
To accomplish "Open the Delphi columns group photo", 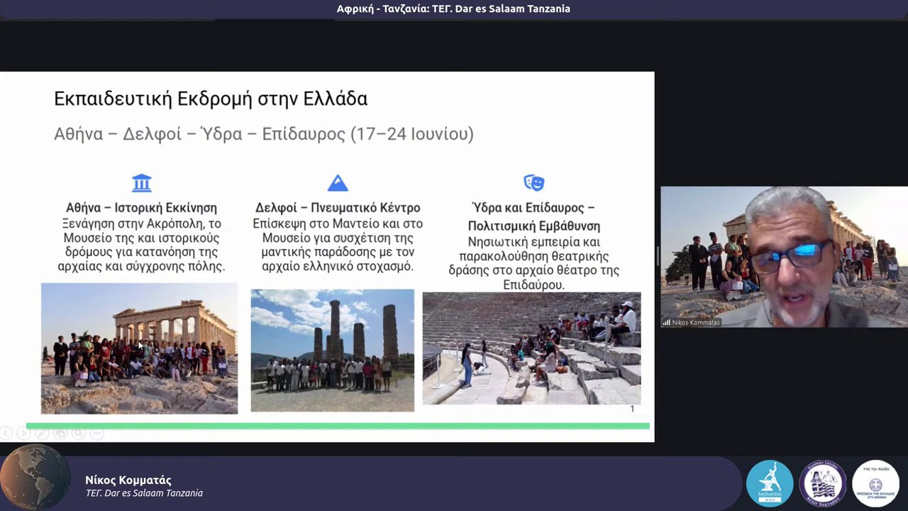I will (332, 350).
